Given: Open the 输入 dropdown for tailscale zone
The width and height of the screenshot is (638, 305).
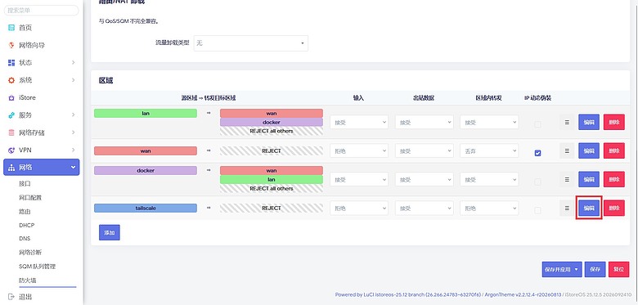Looking at the screenshot, I should point(359,209).
